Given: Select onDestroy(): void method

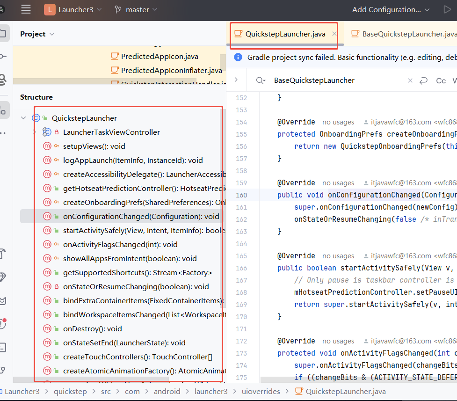Looking at the screenshot, I should pyautogui.click(x=92, y=328).
